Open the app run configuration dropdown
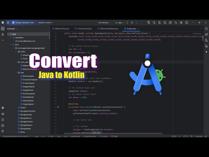Image resolution: width=209 pixels, height=157 pixels. 120,23
